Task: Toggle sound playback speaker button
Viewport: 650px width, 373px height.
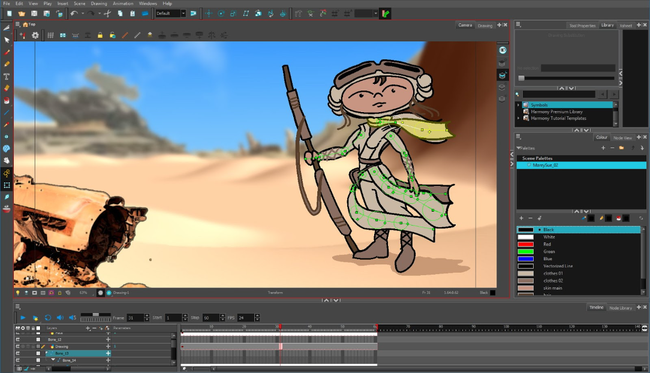Action: [x=60, y=318]
